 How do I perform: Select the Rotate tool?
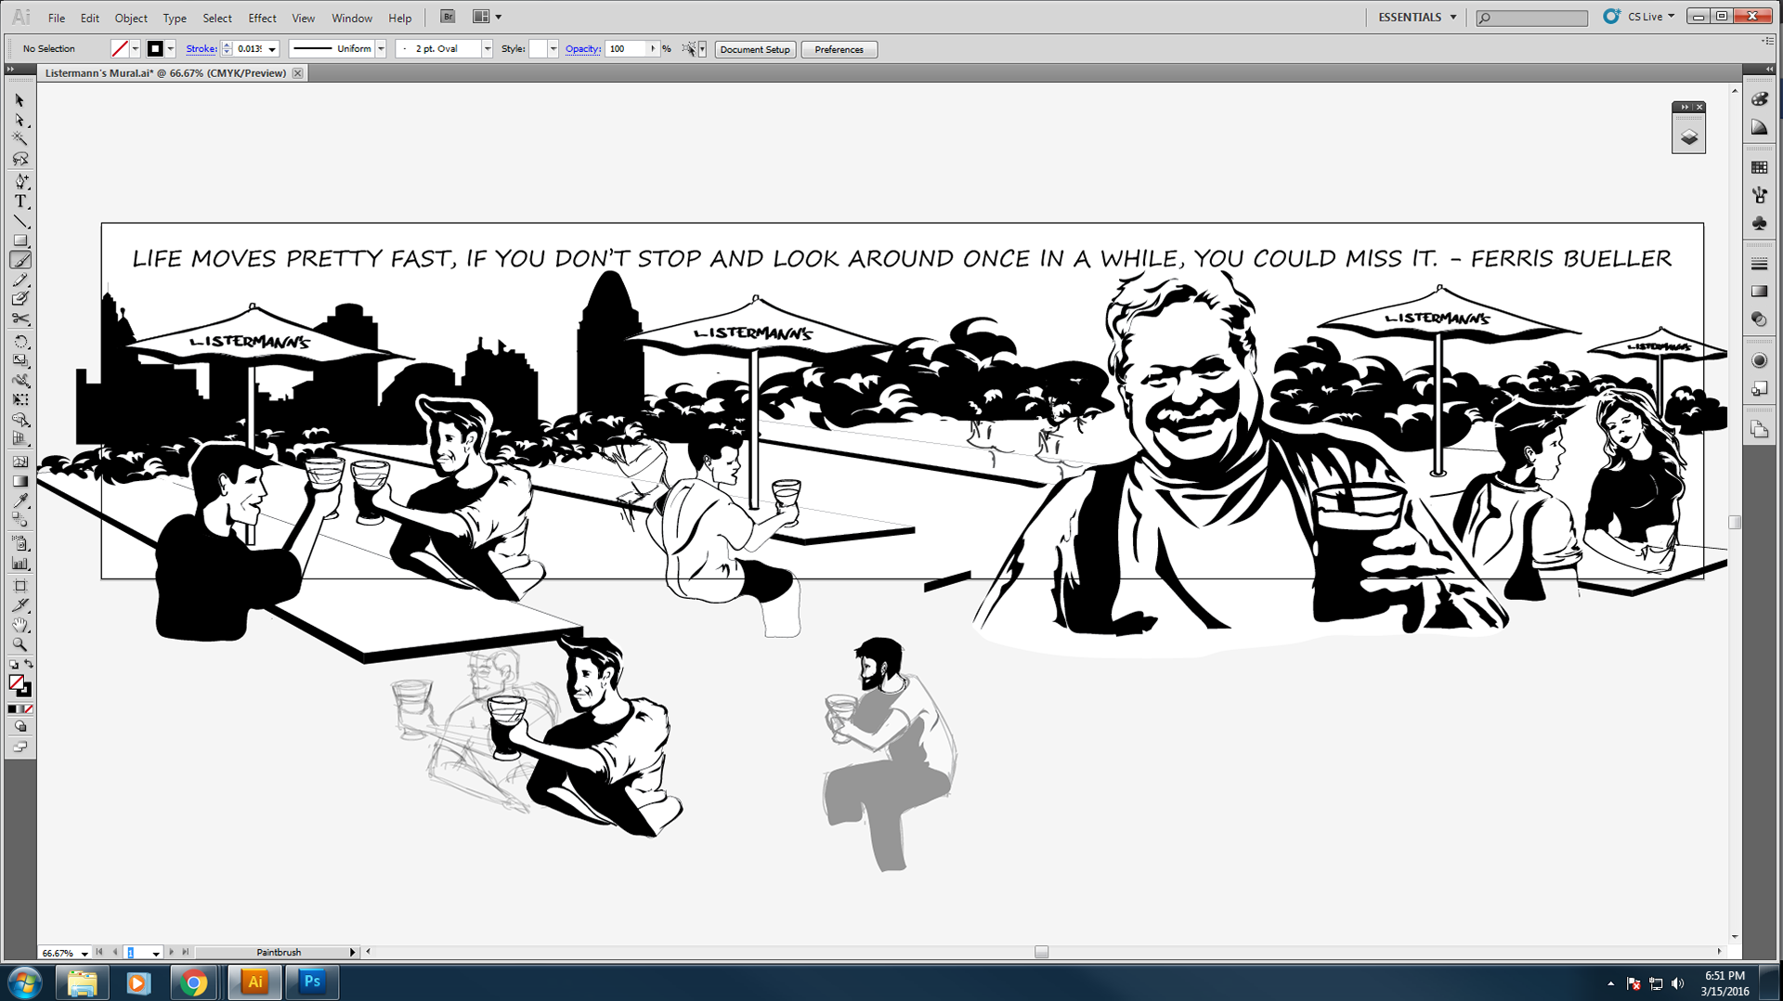[x=20, y=341]
